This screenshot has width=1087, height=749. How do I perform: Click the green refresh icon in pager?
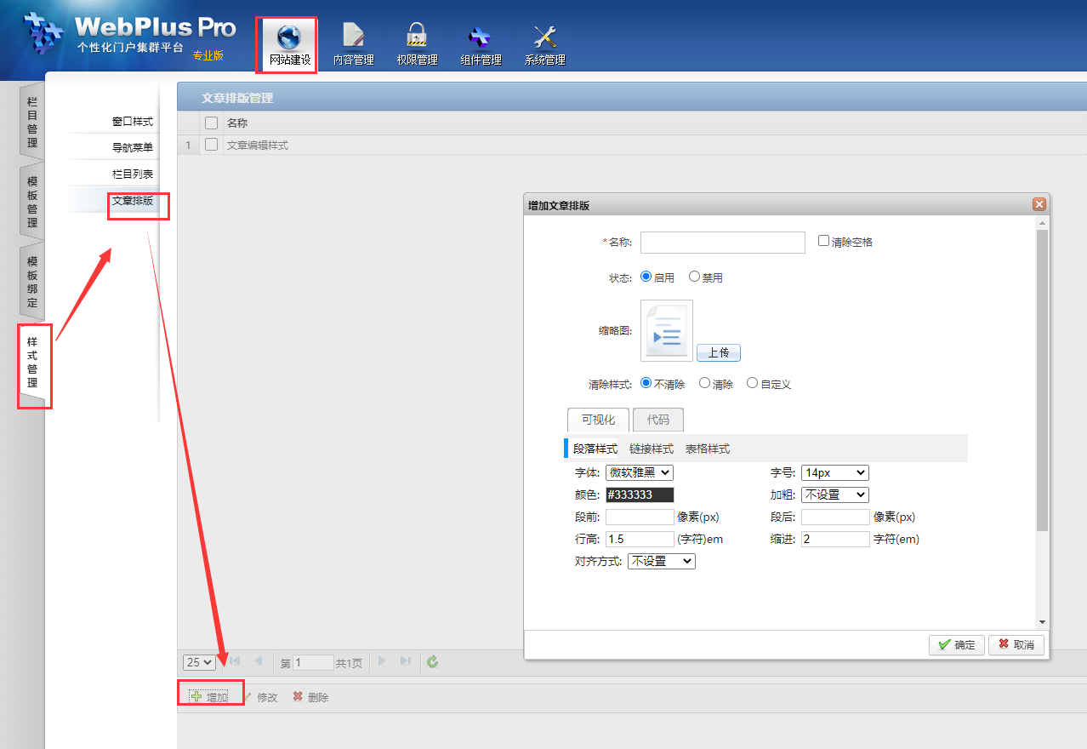[433, 662]
